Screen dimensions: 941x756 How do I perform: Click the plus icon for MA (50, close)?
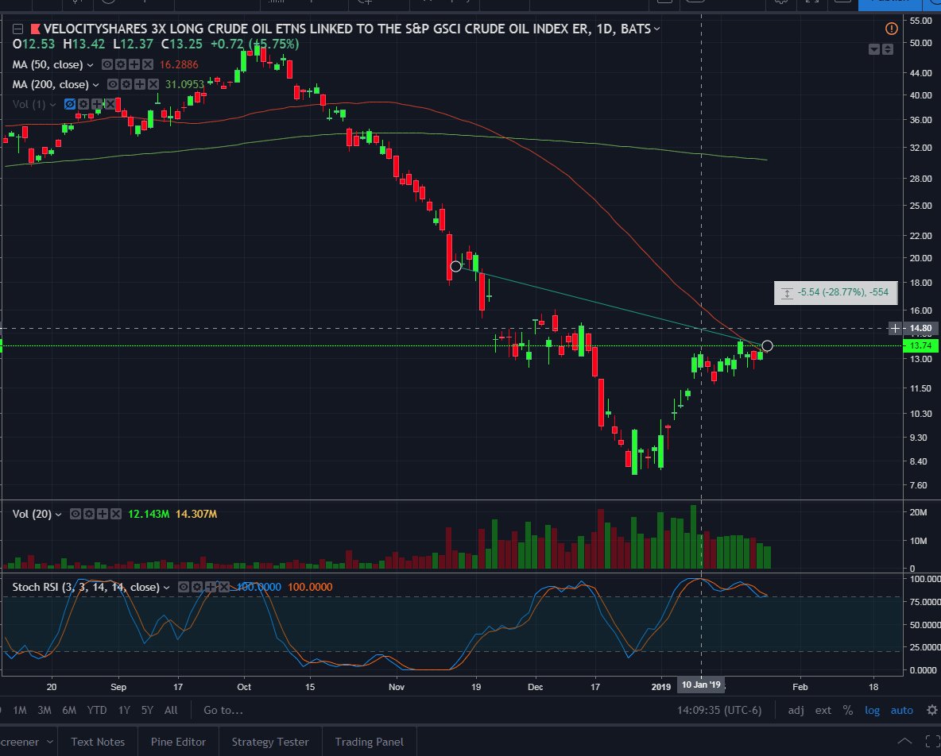point(134,64)
